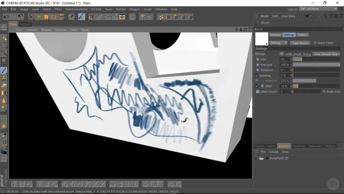Toggle the Rotation effector radio button
Image resolution: width=344 pixels, height=194 pixels.
click(x=258, y=70)
